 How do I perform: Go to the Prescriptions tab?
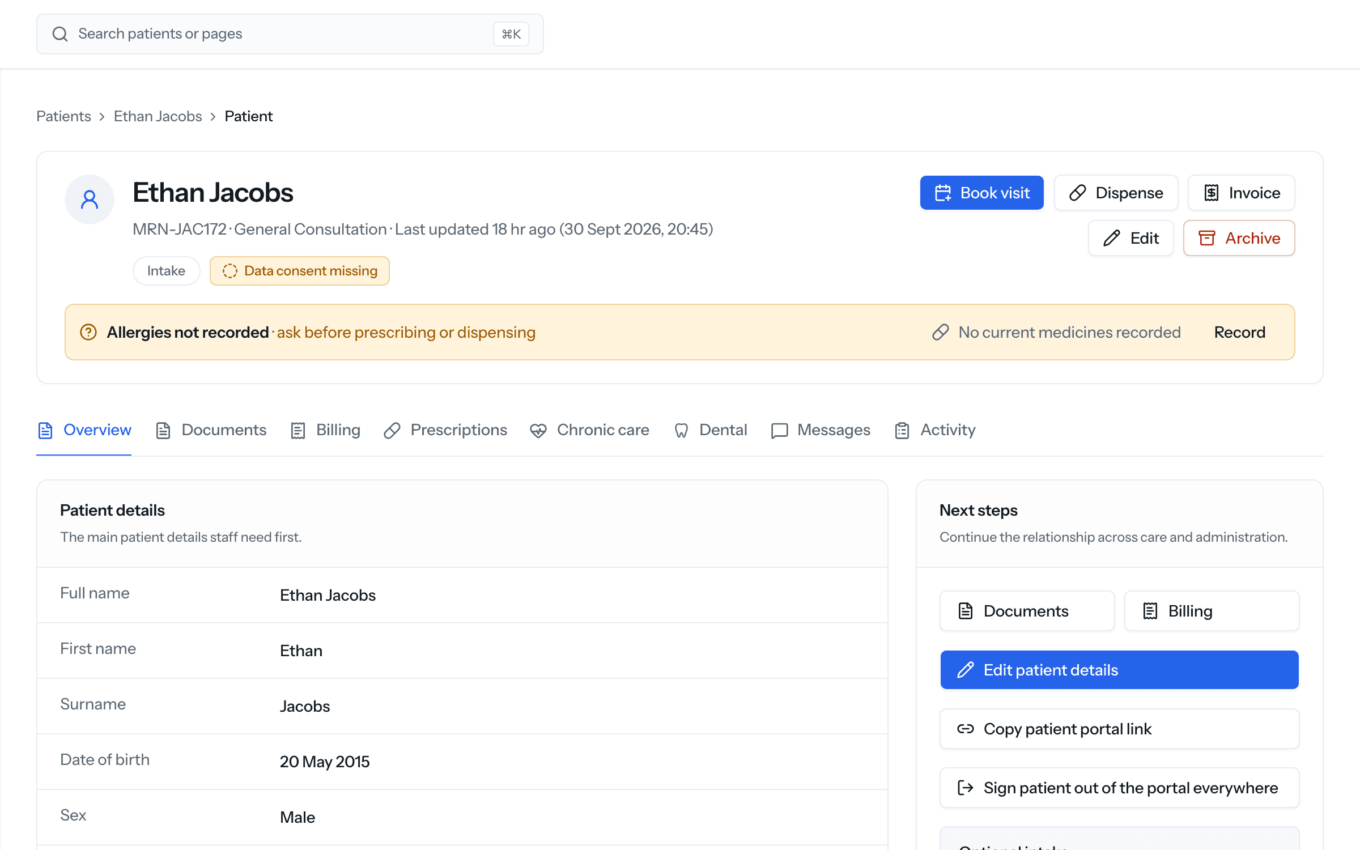tap(445, 430)
